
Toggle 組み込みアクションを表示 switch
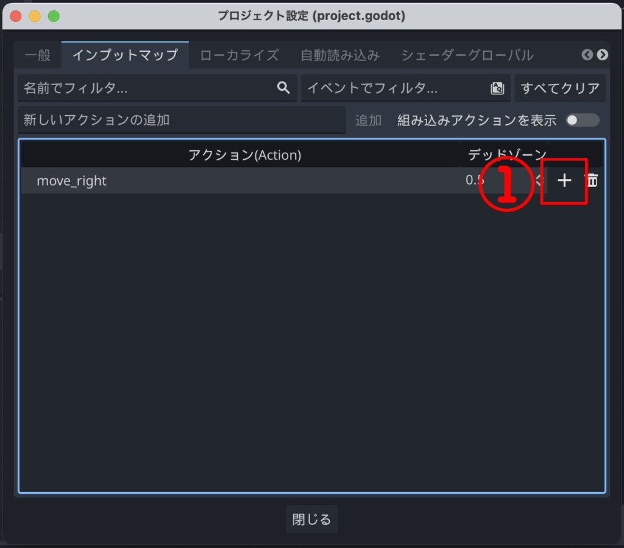[582, 120]
